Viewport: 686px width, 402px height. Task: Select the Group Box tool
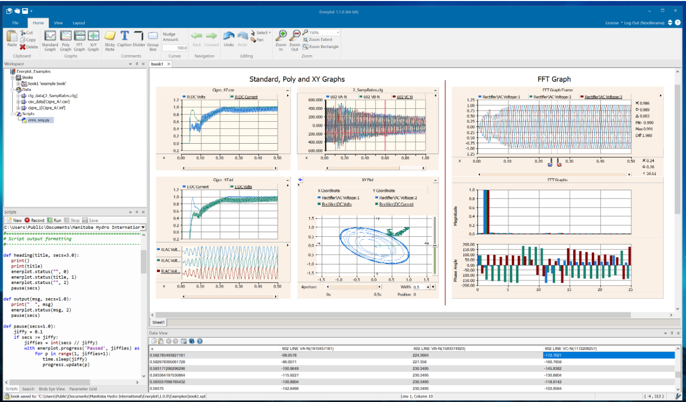[153, 41]
